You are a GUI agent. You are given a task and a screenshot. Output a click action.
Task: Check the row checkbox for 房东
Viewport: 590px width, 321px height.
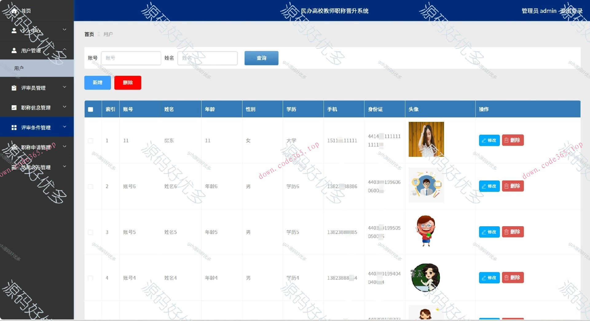91,141
